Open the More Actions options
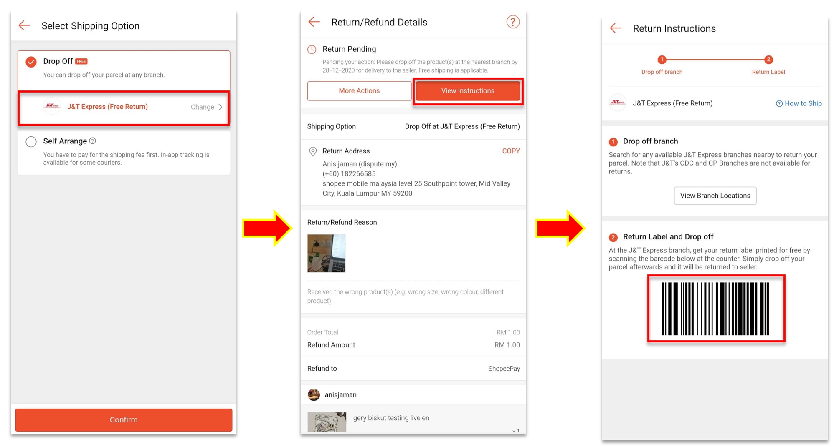The image size is (834, 447). [x=359, y=91]
